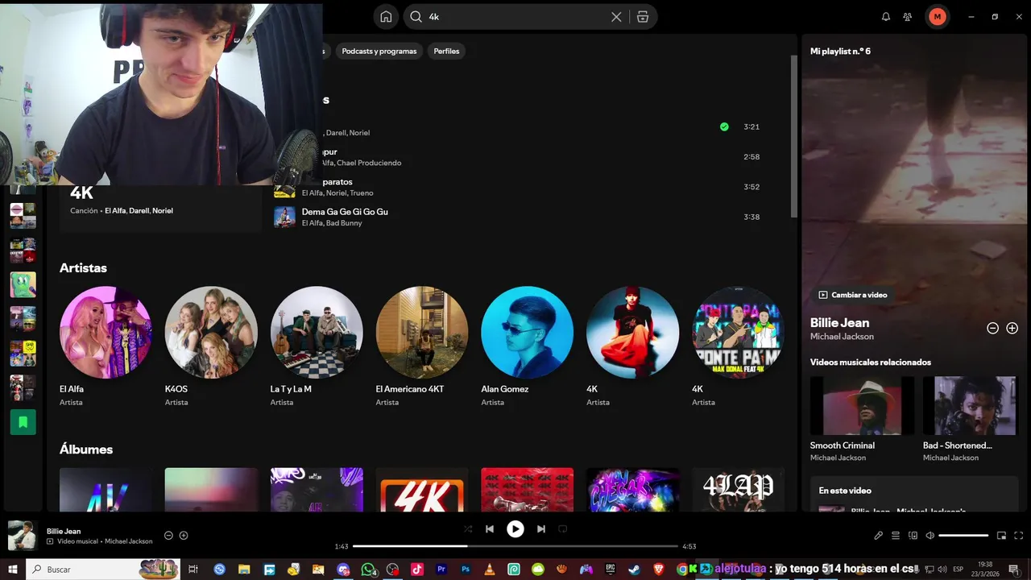Click the search input field with 4k
Screen dimensions: 1031x580
point(515,17)
